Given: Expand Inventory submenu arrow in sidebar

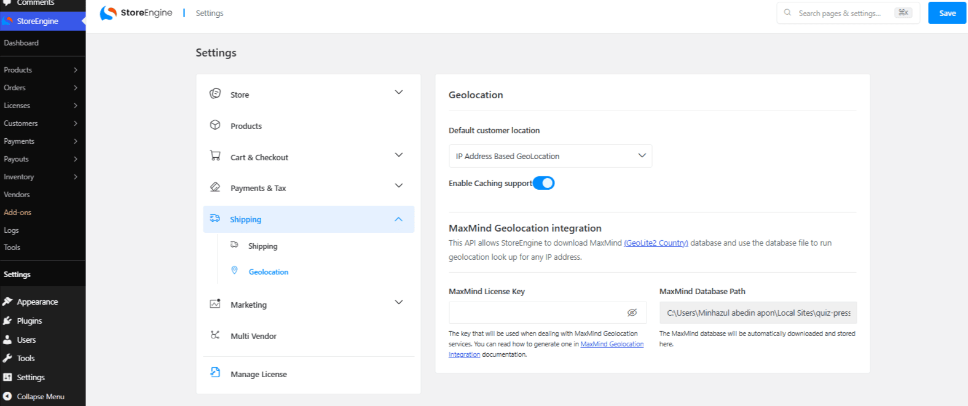Looking at the screenshot, I should (76, 177).
